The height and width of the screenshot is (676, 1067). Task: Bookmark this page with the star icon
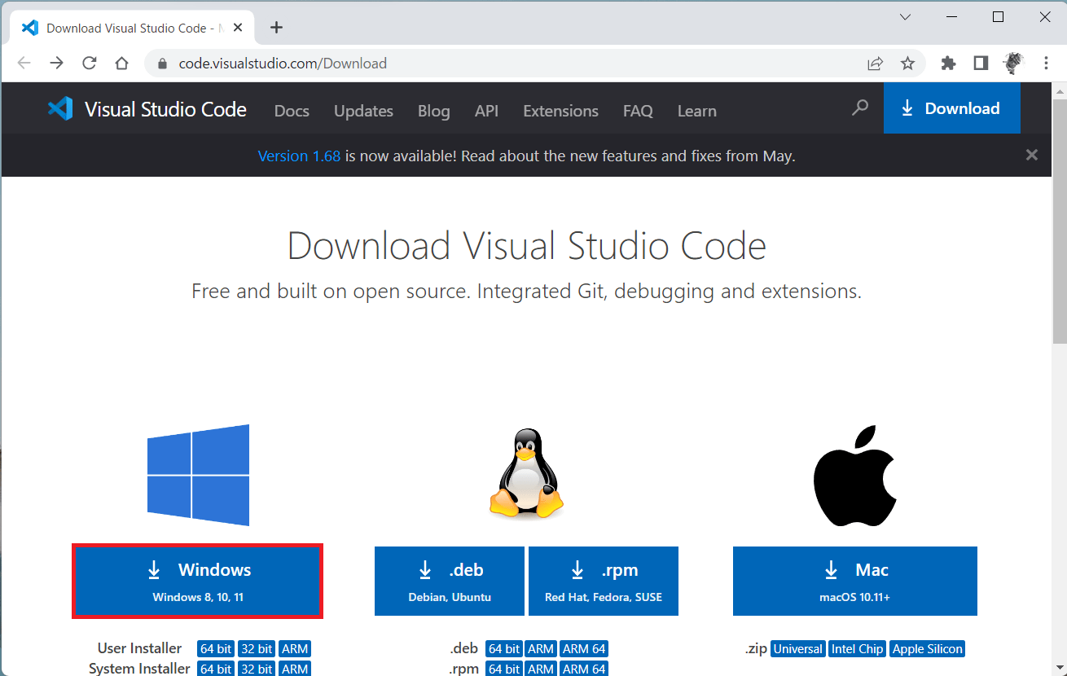(907, 63)
